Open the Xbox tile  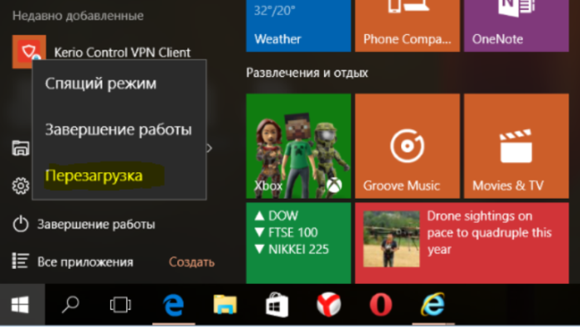[x=298, y=146]
